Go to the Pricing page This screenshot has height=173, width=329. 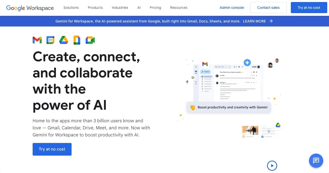click(x=155, y=8)
